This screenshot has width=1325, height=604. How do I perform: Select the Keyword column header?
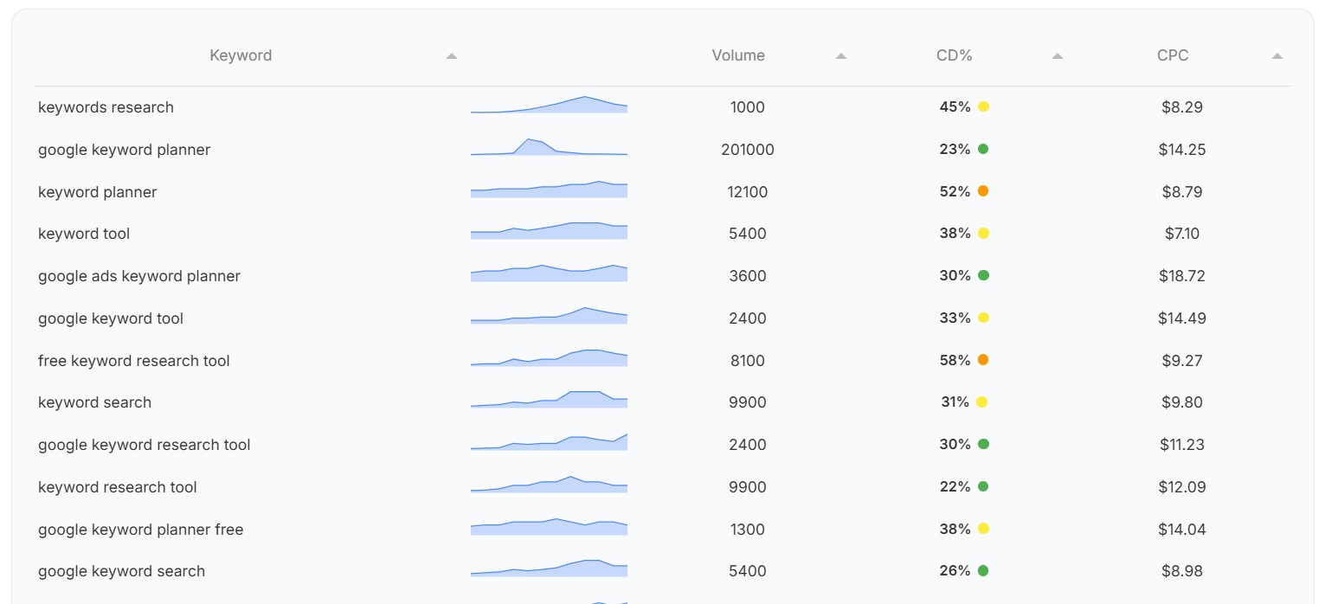point(241,55)
